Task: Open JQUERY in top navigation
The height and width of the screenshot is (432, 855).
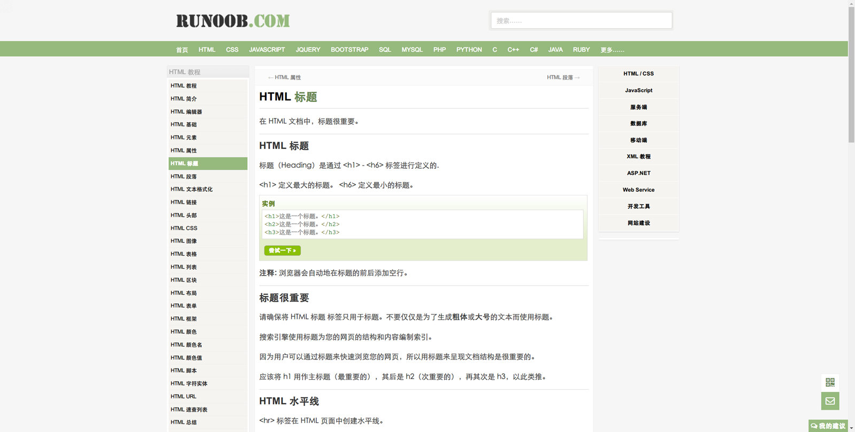Action: [308, 50]
